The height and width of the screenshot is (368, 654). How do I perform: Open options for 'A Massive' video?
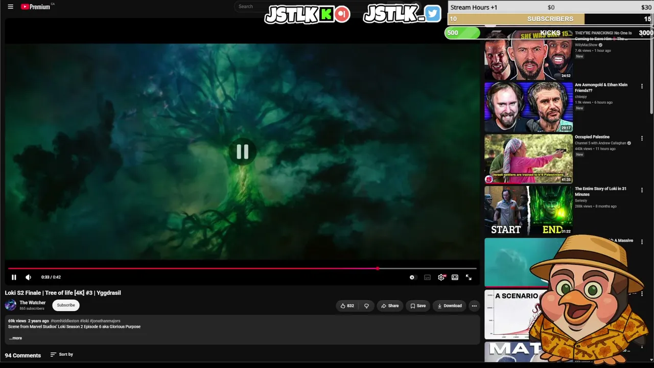tap(642, 242)
